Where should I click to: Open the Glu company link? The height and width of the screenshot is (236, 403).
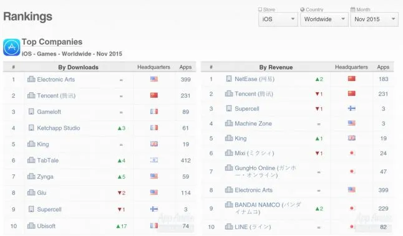click(42, 192)
